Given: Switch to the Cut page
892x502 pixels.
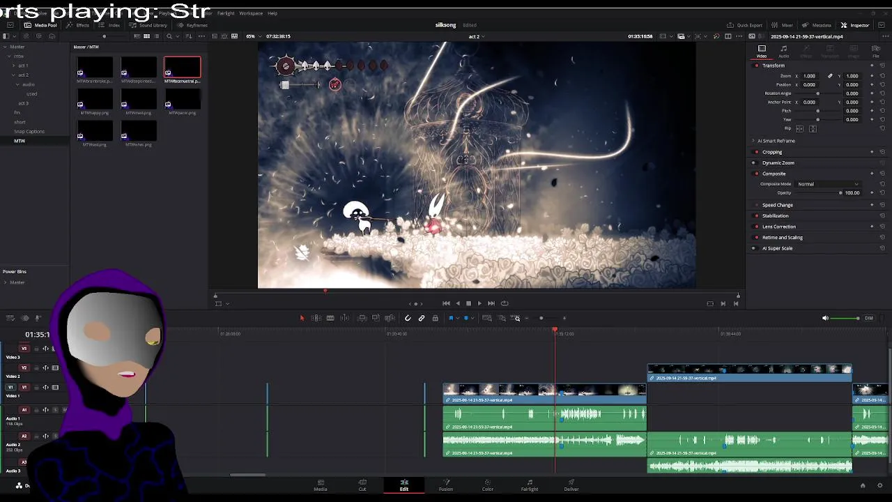Looking at the screenshot, I should click(x=362, y=485).
